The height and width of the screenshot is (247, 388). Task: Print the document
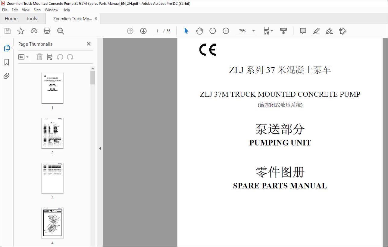point(47,31)
